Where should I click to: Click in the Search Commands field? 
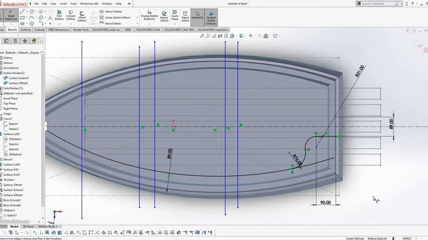point(378,3)
